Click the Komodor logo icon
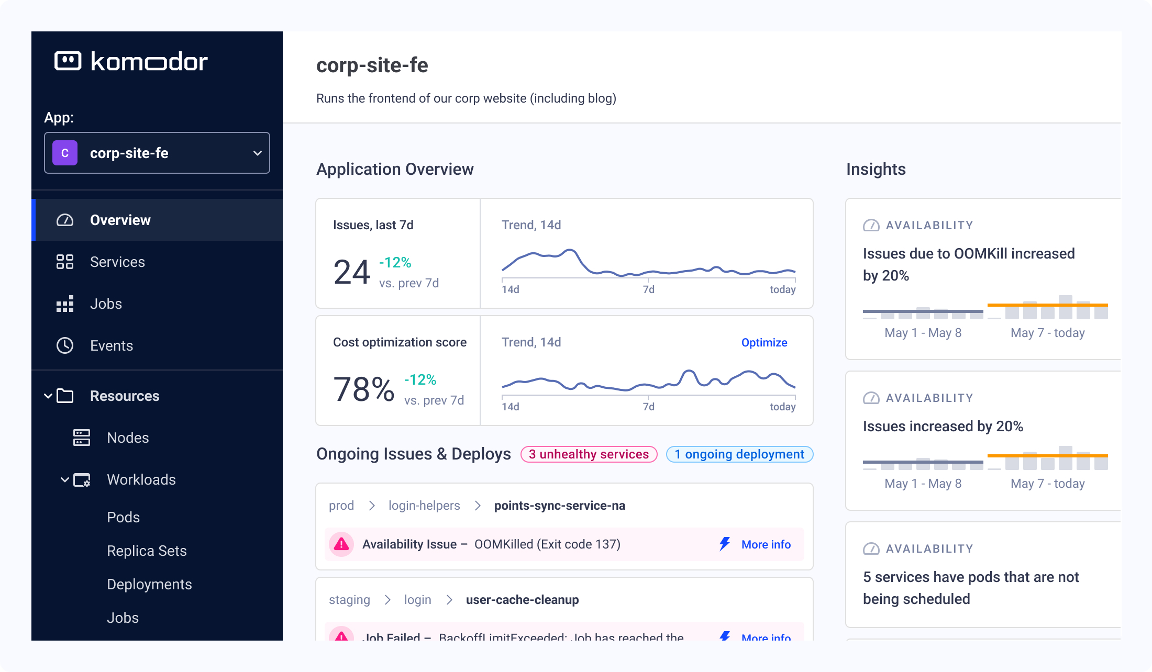Image resolution: width=1152 pixels, height=672 pixels. point(68,61)
